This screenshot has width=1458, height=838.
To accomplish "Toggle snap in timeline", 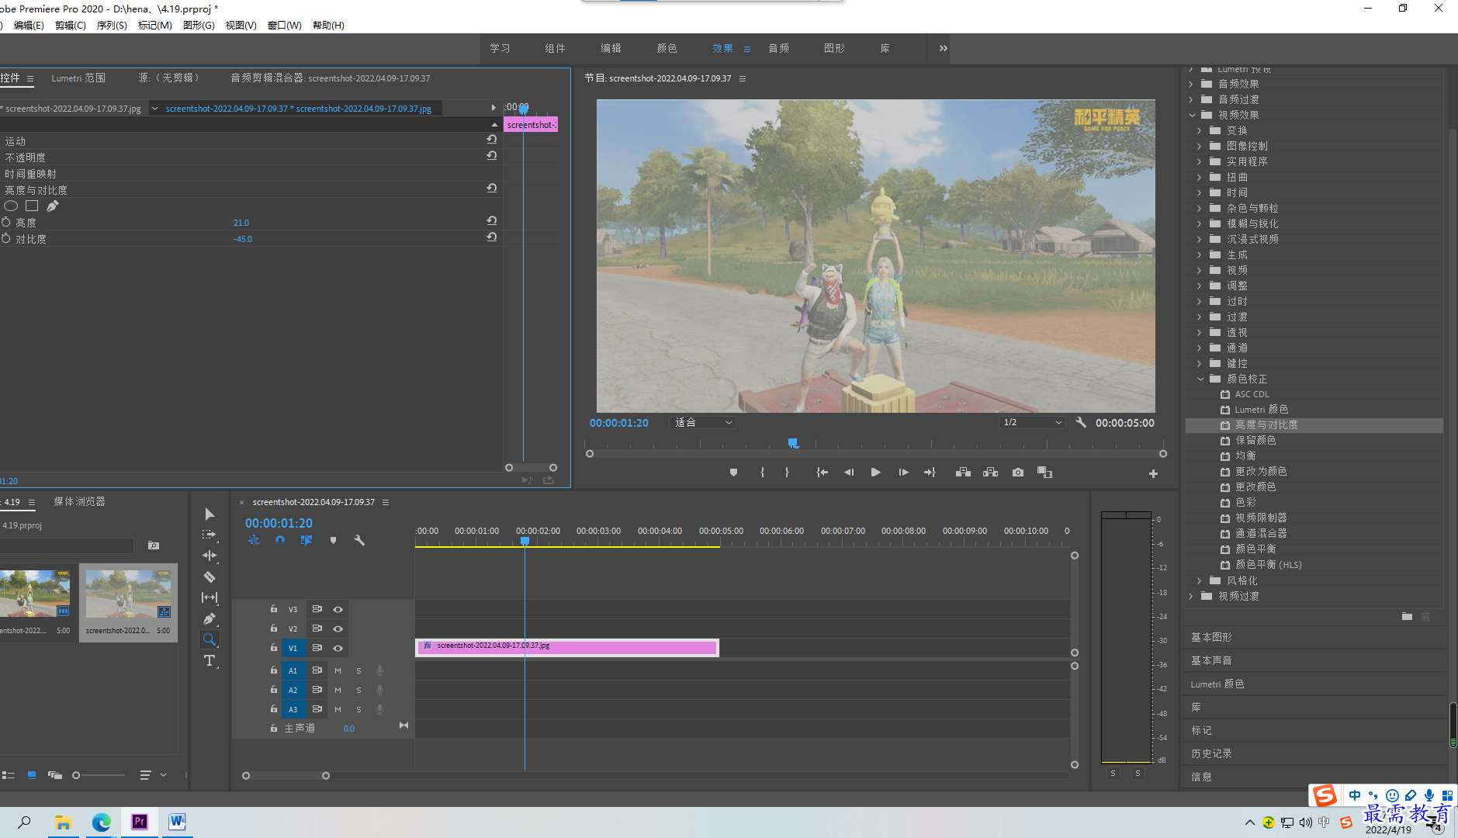I will click(280, 540).
